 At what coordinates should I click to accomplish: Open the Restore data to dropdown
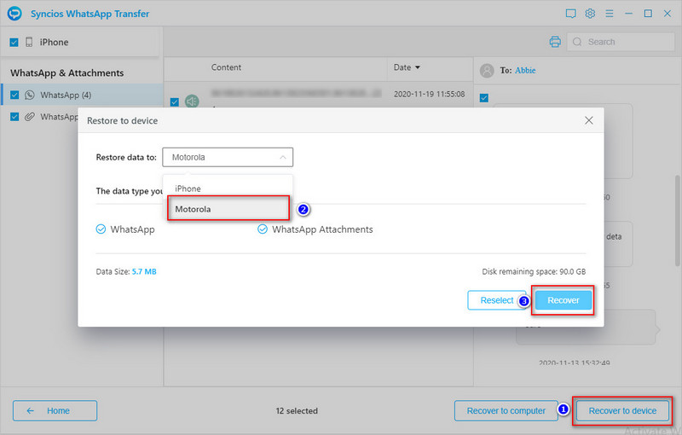pos(228,157)
